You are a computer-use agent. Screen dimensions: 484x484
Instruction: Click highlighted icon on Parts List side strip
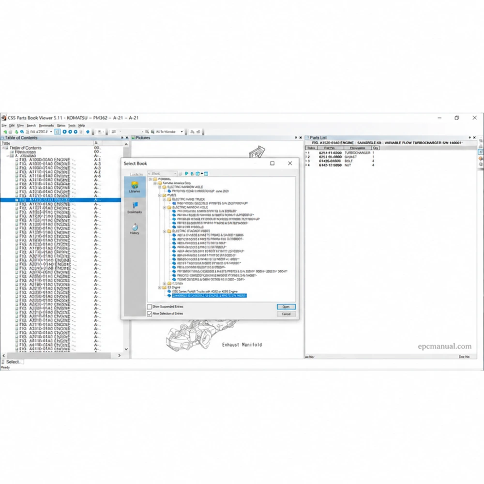481,152
